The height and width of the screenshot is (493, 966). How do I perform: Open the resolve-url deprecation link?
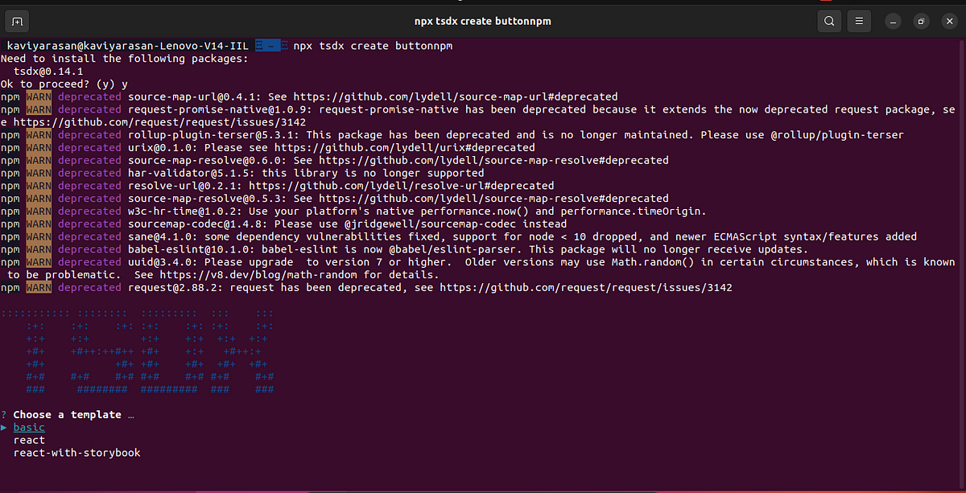[407, 185]
